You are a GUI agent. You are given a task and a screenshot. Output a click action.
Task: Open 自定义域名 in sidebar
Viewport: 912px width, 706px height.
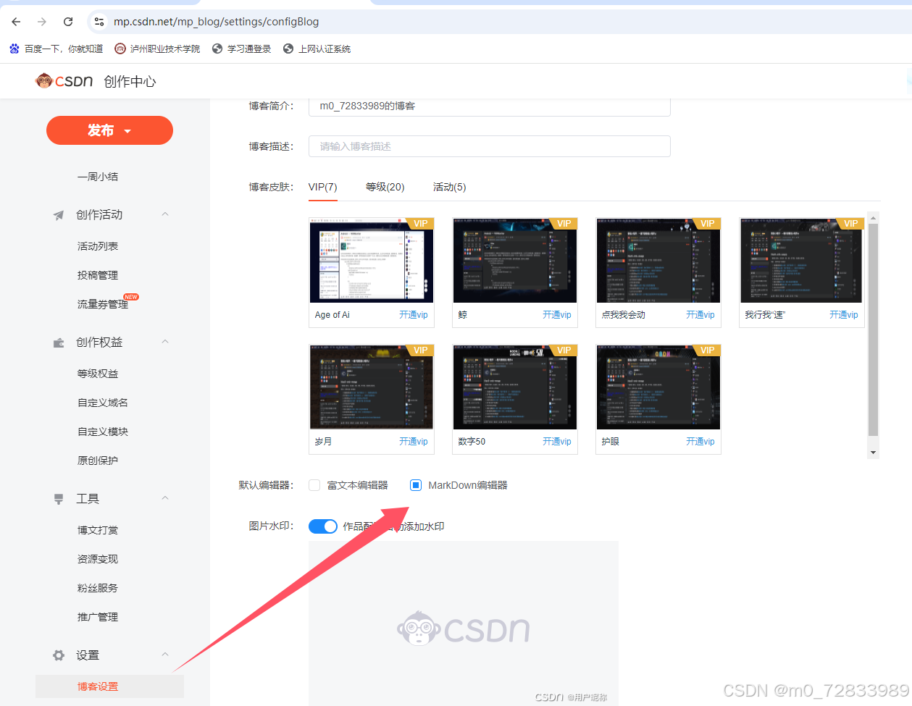click(x=103, y=403)
